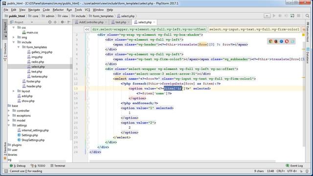This screenshot has width=313, height=176.
Task: Collapse the settings folder
Action: pyautogui.click(x=9, y=125)
